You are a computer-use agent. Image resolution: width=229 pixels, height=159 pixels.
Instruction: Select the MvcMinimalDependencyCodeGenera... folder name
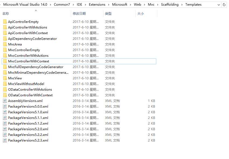coord(38,73)
